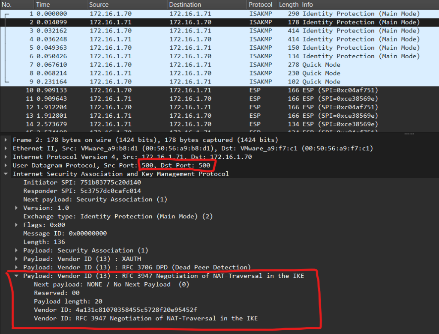Collapse the RFC 3947 NAT-Traversal Vendor ID payload
The image size is (439, 334).
(16, 276)
